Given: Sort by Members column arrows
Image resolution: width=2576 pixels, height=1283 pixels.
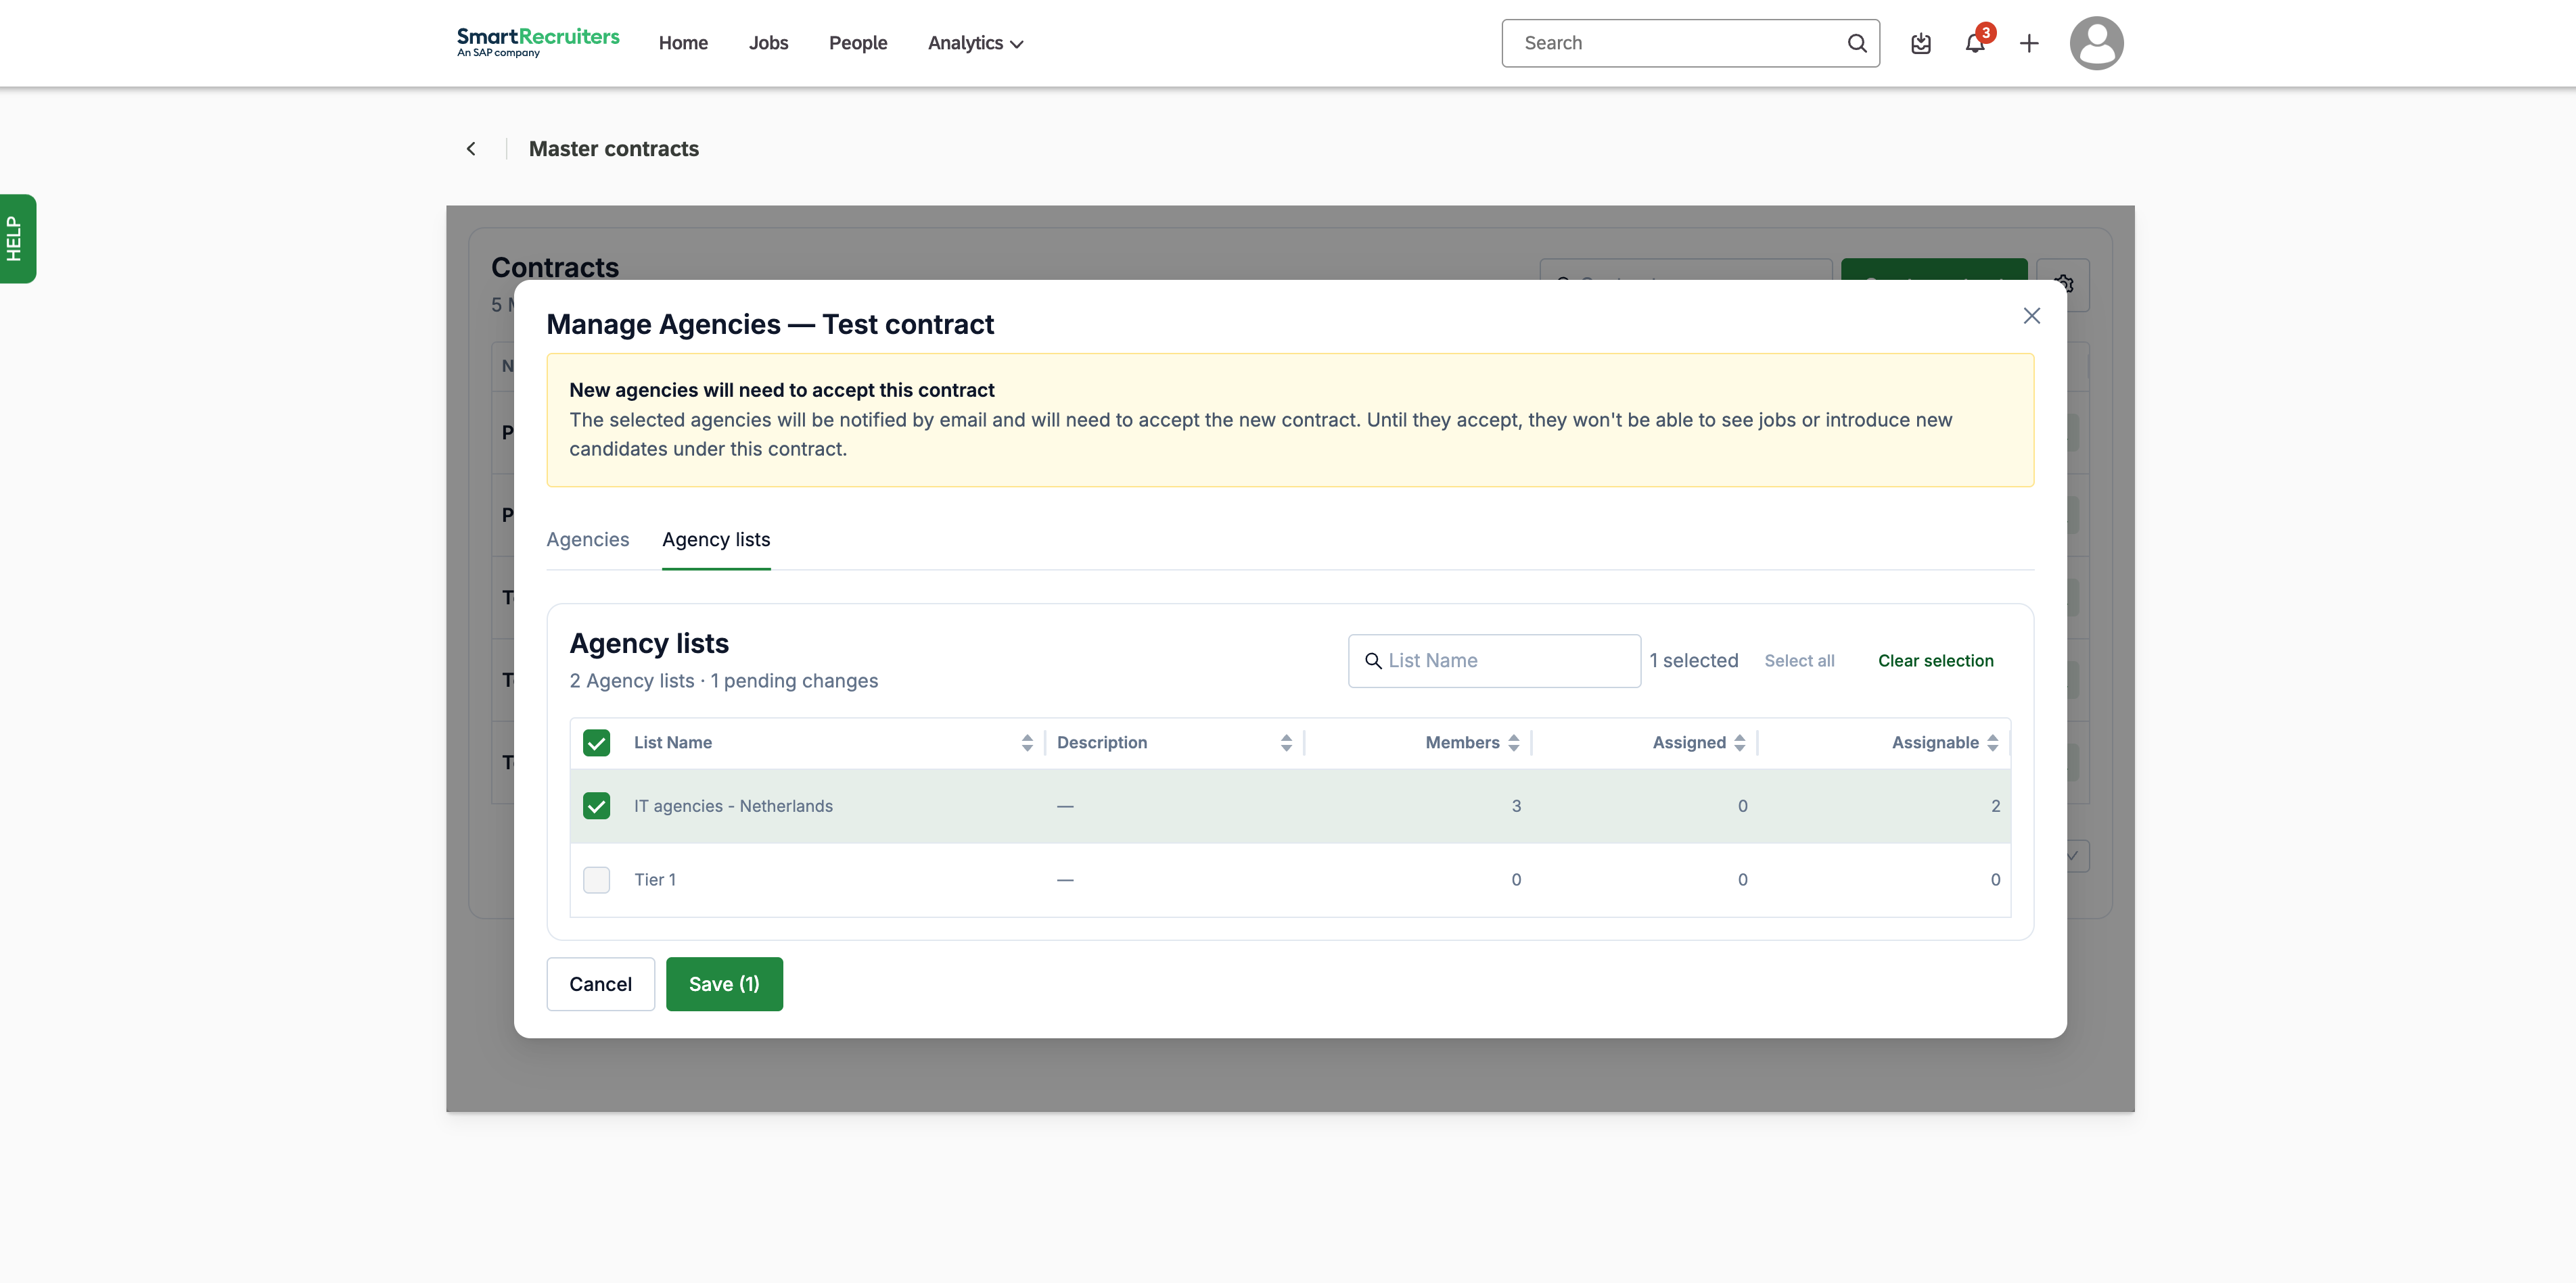Looking at the screenshot, I should pyautogui.click(x=1513, y=742).
